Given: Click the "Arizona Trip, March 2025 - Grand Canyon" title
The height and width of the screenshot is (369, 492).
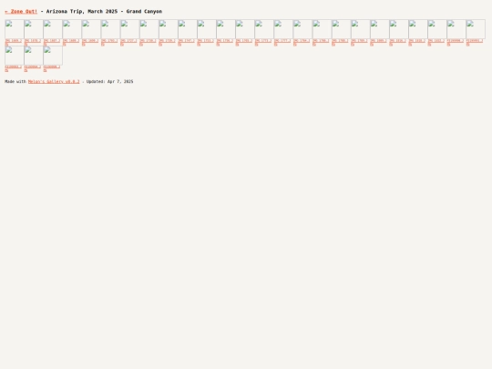Looking at the screenshot, I should (x=104, y=11).
